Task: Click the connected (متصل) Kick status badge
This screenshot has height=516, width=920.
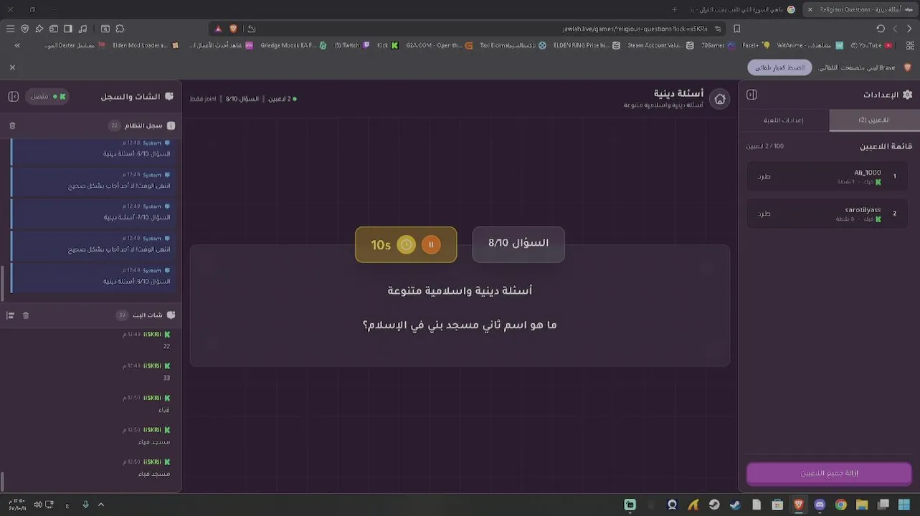Action: point(48,97)
